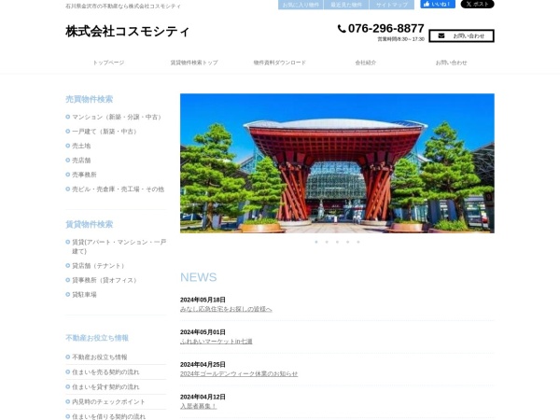This screenshot has width=560, height=420.
Task: Click the お問い合わせ envelope button
Action: [x=461, y=35]
